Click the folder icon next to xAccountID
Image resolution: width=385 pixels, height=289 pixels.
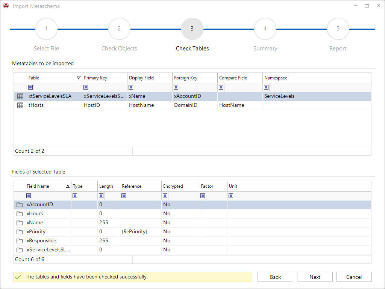(20, 205)
